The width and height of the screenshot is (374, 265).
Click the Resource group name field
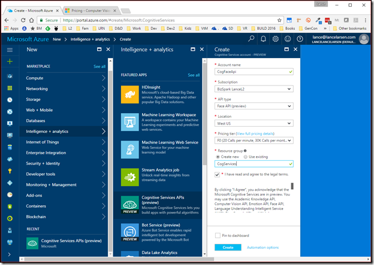click(254, 164)
